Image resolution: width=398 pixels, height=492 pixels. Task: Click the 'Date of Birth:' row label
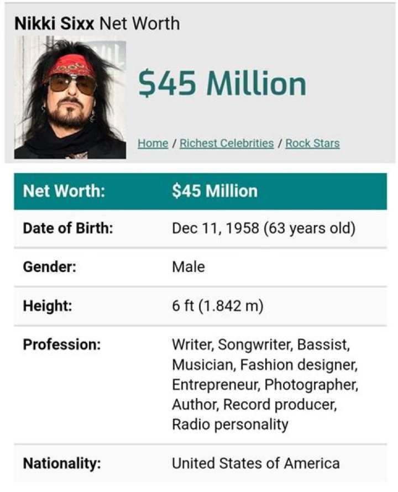coord(68,228)
